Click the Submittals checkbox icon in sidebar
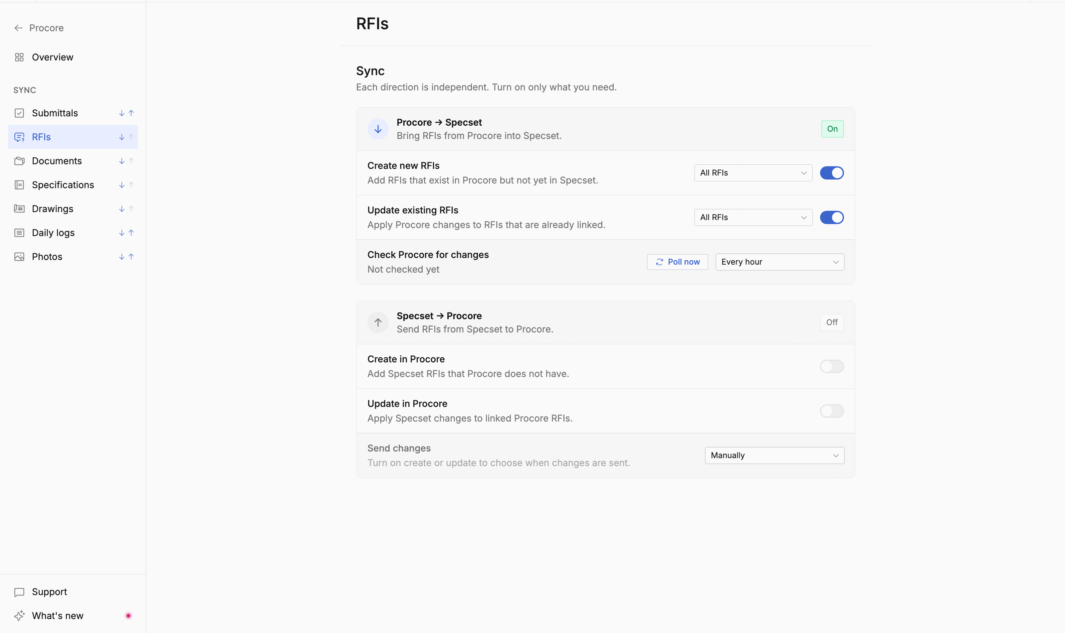 pos(19,113)
